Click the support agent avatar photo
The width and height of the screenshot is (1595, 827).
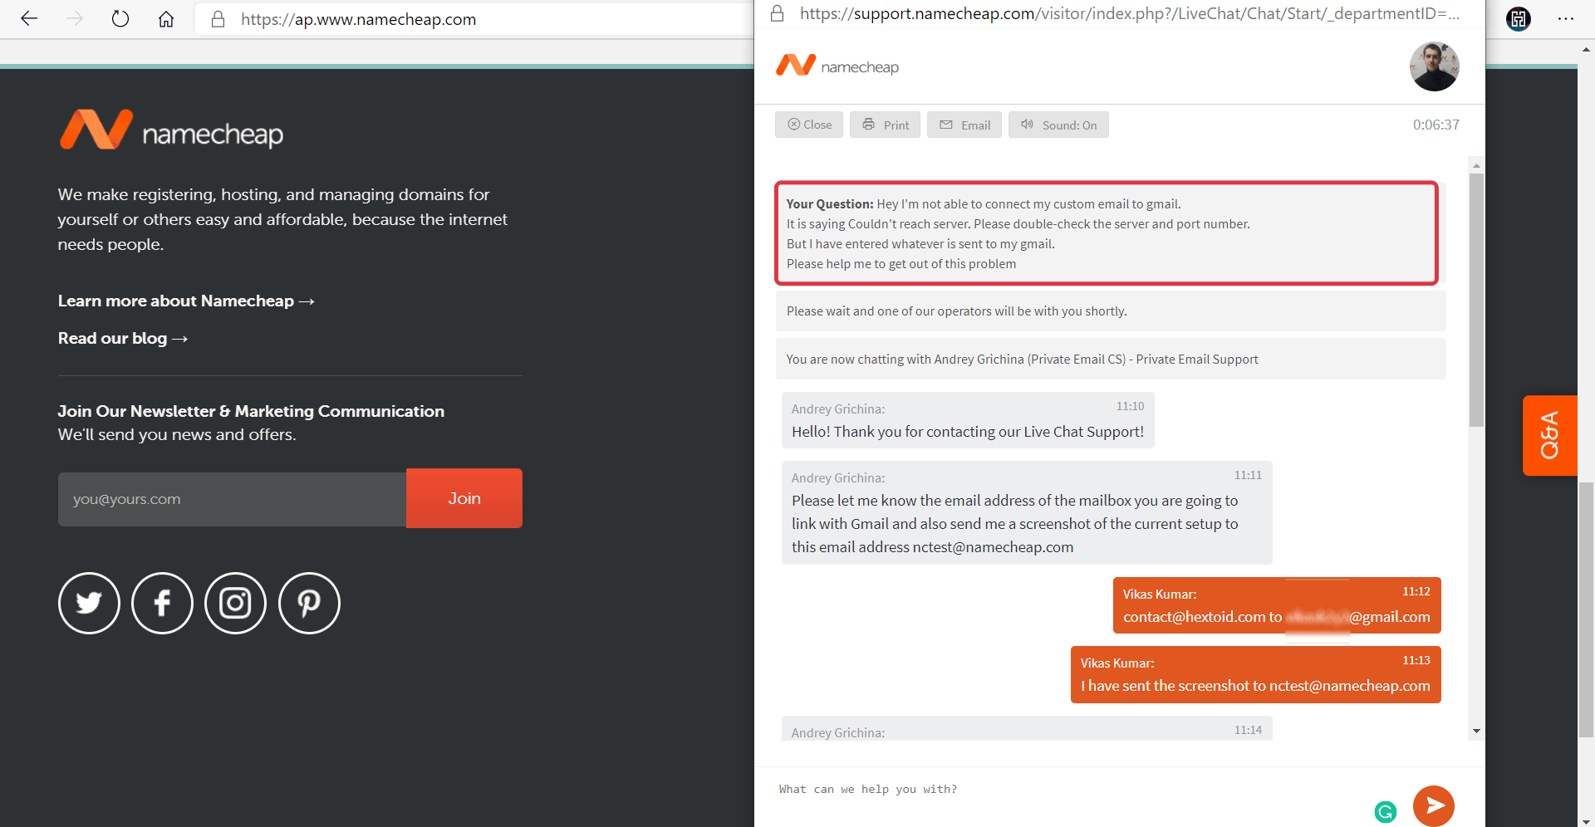(x=1434, y=66)
